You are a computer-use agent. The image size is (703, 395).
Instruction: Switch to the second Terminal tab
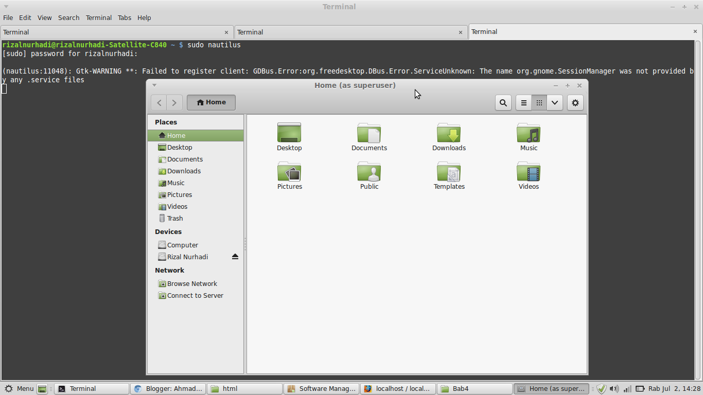click(x=351, y=32)
